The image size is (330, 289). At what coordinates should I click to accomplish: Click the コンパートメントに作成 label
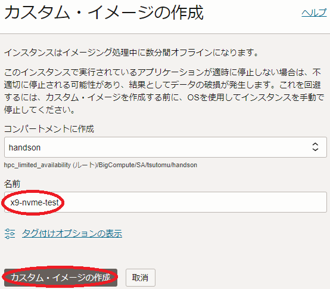pyautogui.click(x=49, y=129)
